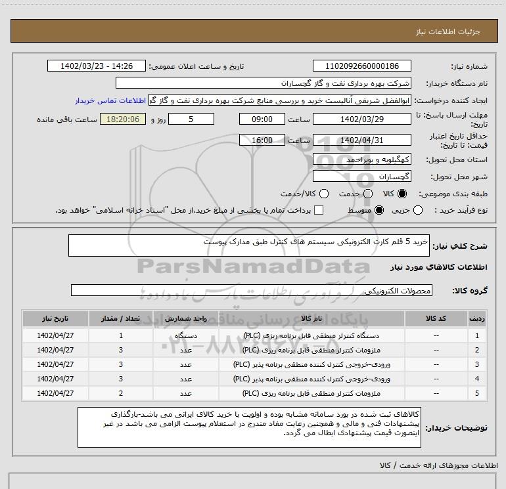Click the quantity cell 2 in row 5
This screenshot has width=506, height=489.
click(x=121, y=393)
